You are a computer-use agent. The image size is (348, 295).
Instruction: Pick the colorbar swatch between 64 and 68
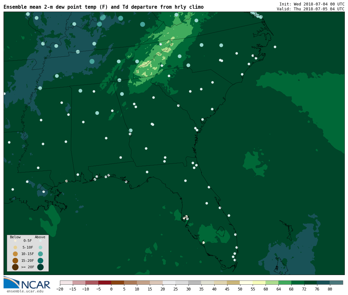[285, 283]
